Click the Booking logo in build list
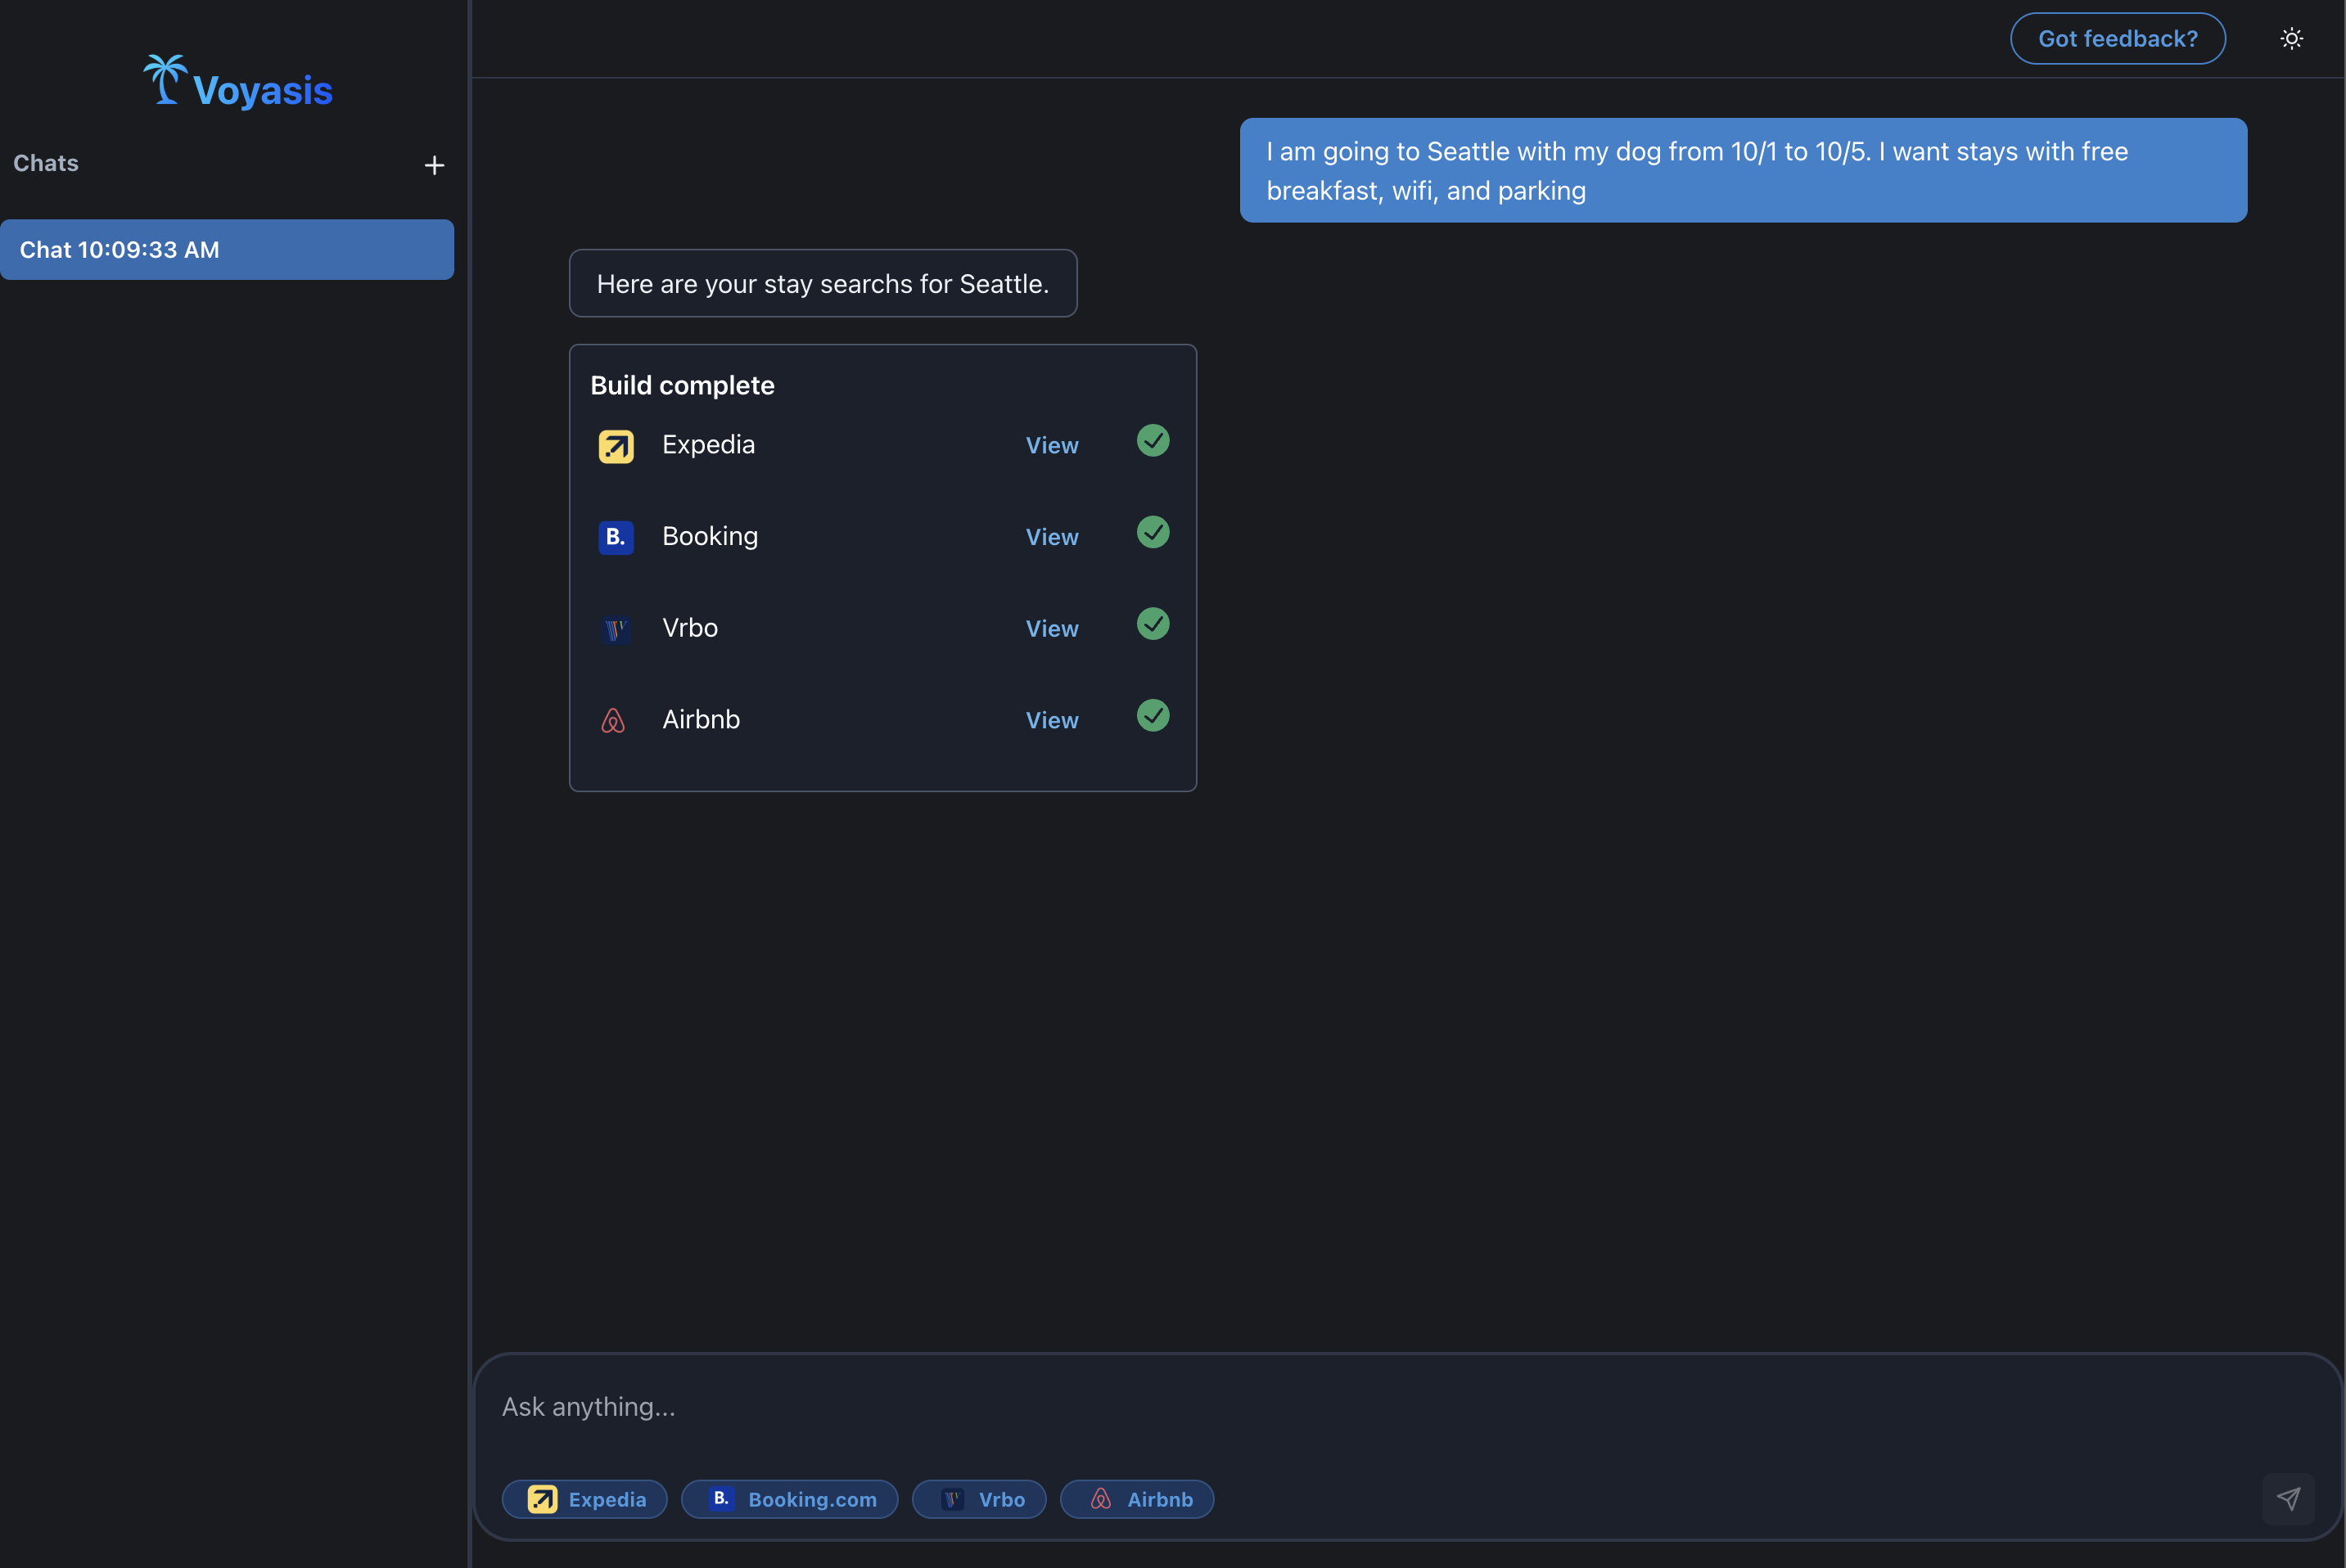Screen dimensions: 2346x1568 pyautogui.click(x=616, y=537)
